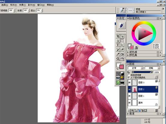The image size is (166, 124).
Task: Expand the 颜色集 panel
Action: (x=128, y=55)
